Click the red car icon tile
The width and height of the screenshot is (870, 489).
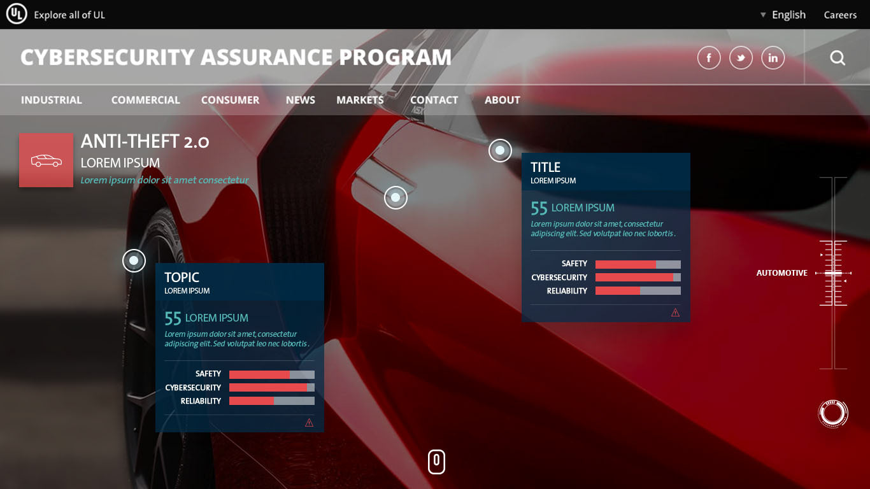point(46,160)
